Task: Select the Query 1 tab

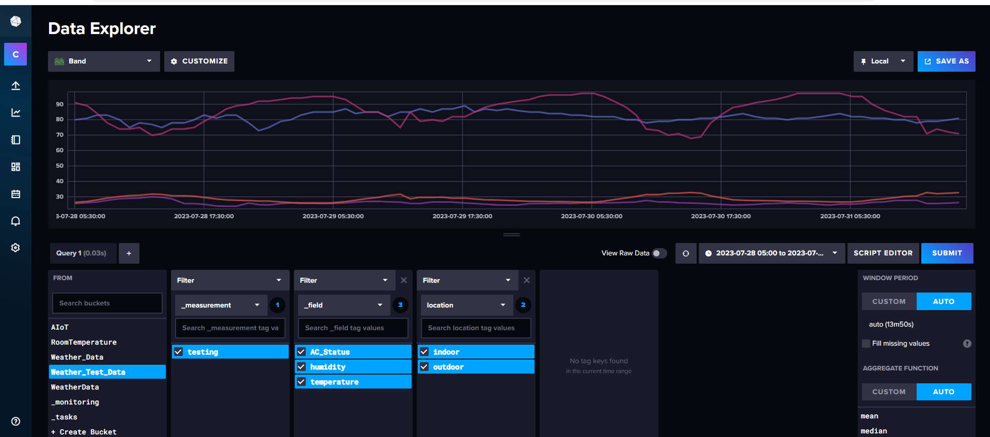Action: point(82,253)
